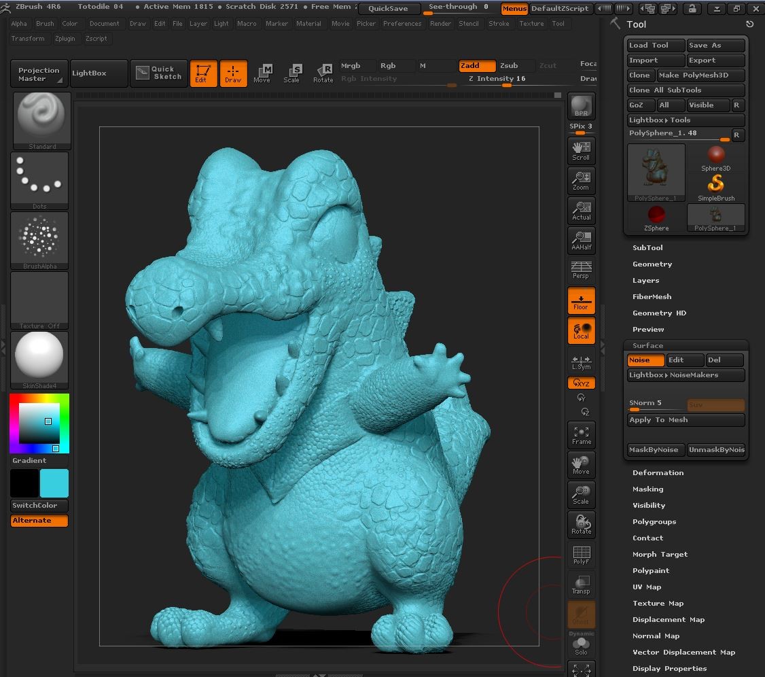The height and width of the screenshot is (677, 765).
Task: Click the right shelf Scale view icon
Action: 581,494
